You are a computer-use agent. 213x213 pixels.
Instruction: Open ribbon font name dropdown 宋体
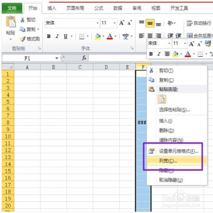pos(98,23)
